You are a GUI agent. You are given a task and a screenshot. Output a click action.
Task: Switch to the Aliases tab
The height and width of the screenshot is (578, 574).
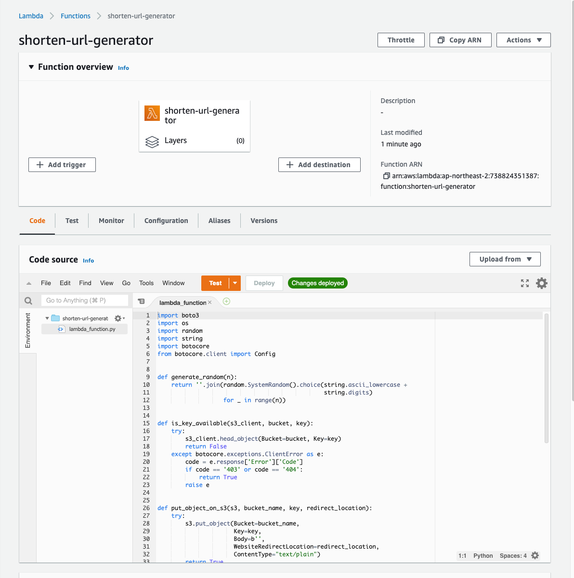(x=219, y=221)
